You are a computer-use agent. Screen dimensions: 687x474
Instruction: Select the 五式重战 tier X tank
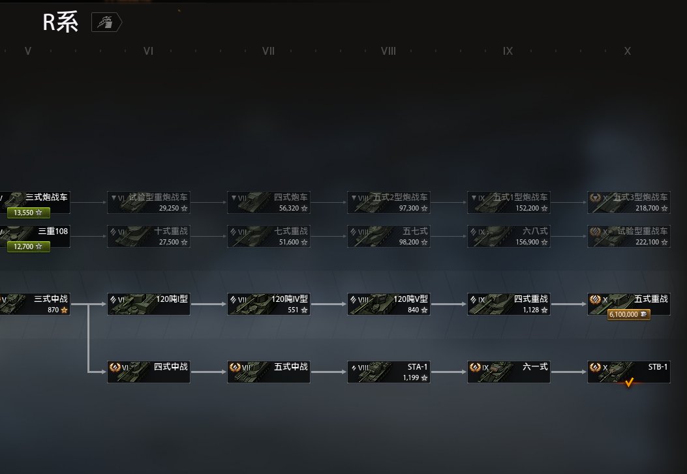(629, 304)
